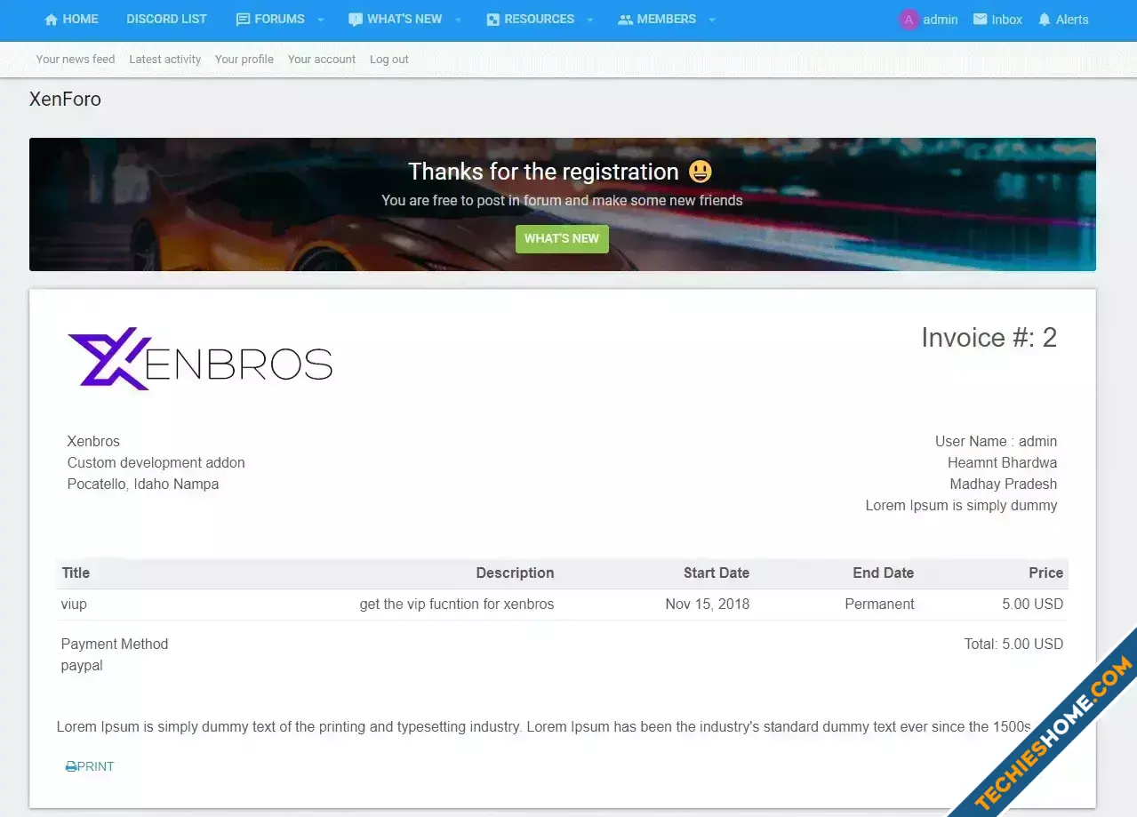Click the Members people icon
The height and width of the screenshot is (817, 1137).
[x=625, y=20]
